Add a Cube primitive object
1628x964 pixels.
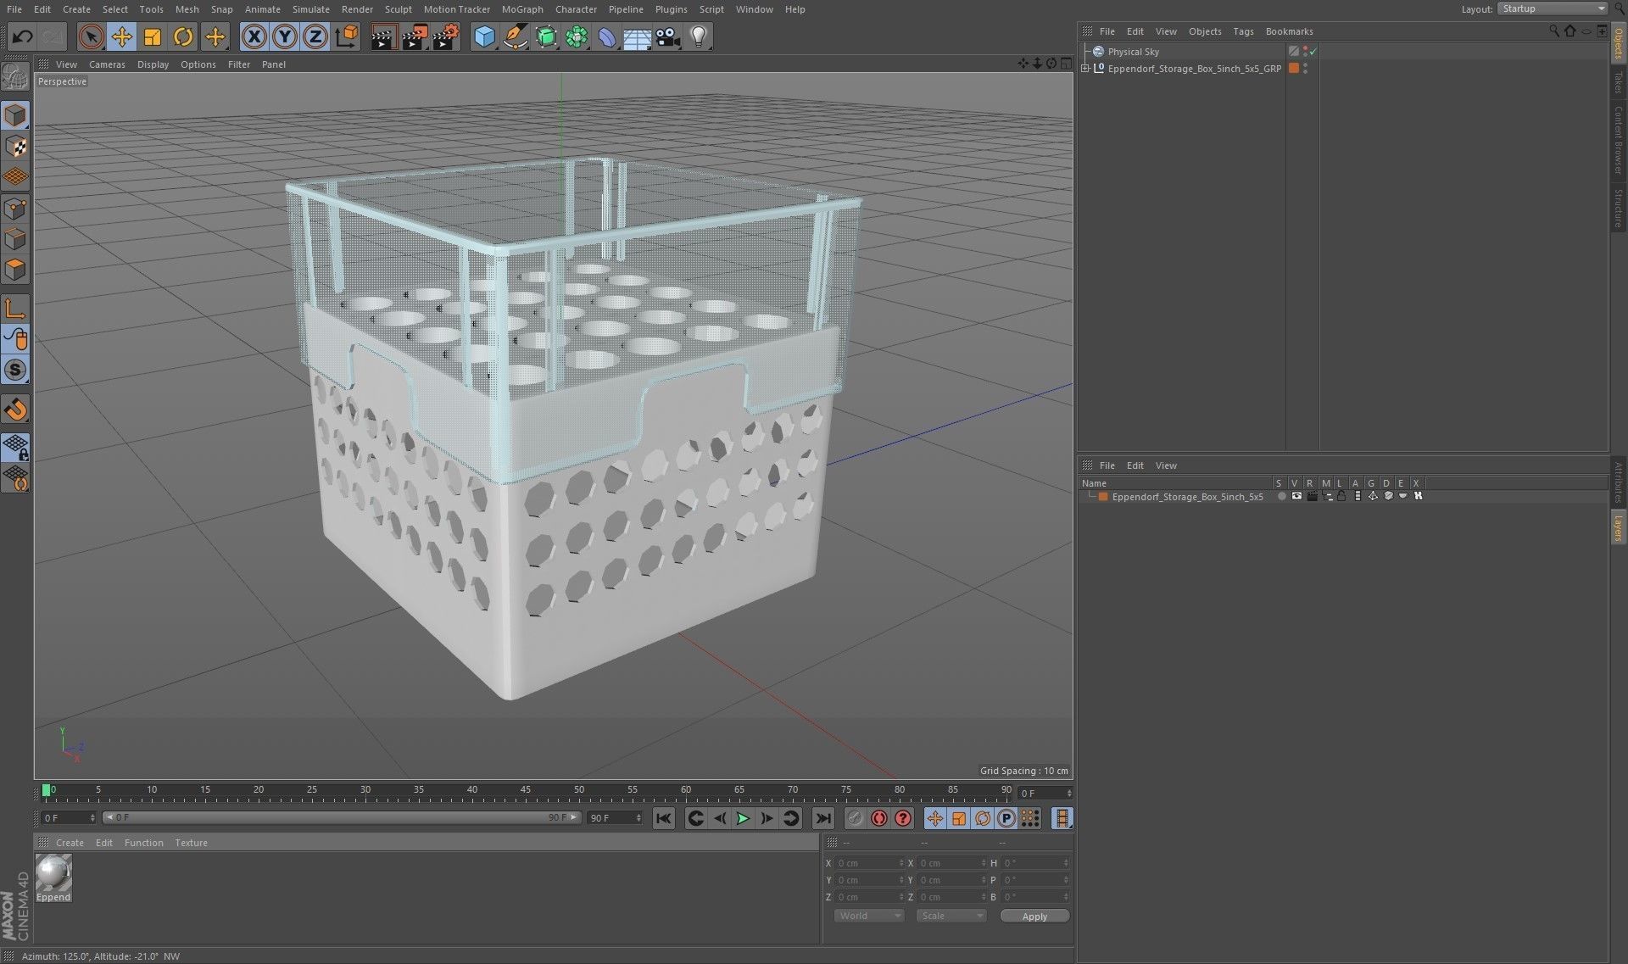(x=484, y=36)
